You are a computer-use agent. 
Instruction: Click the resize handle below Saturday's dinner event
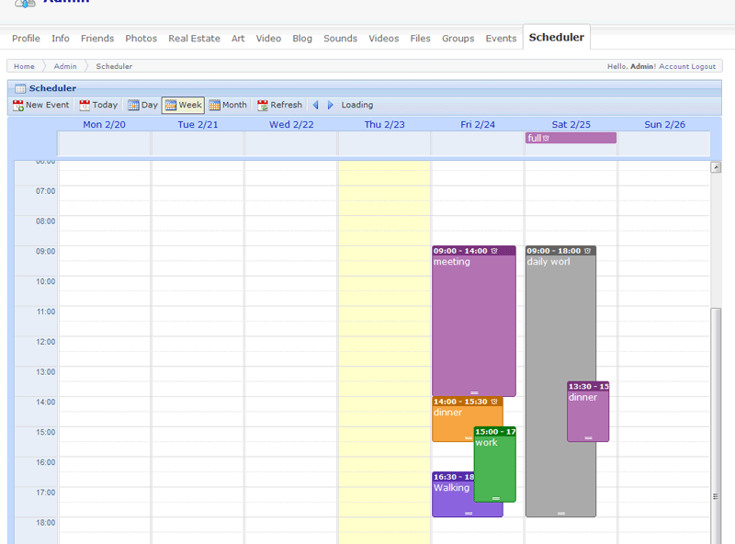pyautogui.click(x=588, y=438)
